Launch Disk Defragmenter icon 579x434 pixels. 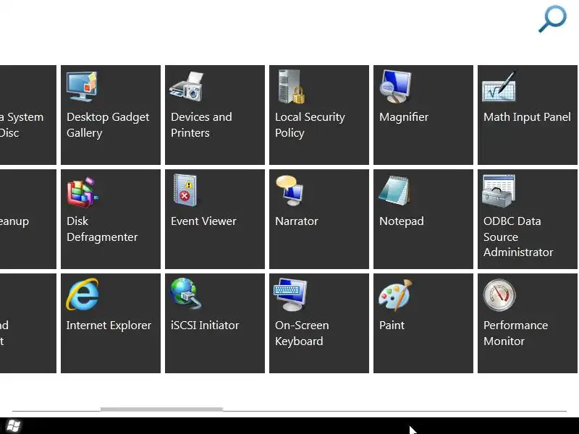click(x=83, y=191)
